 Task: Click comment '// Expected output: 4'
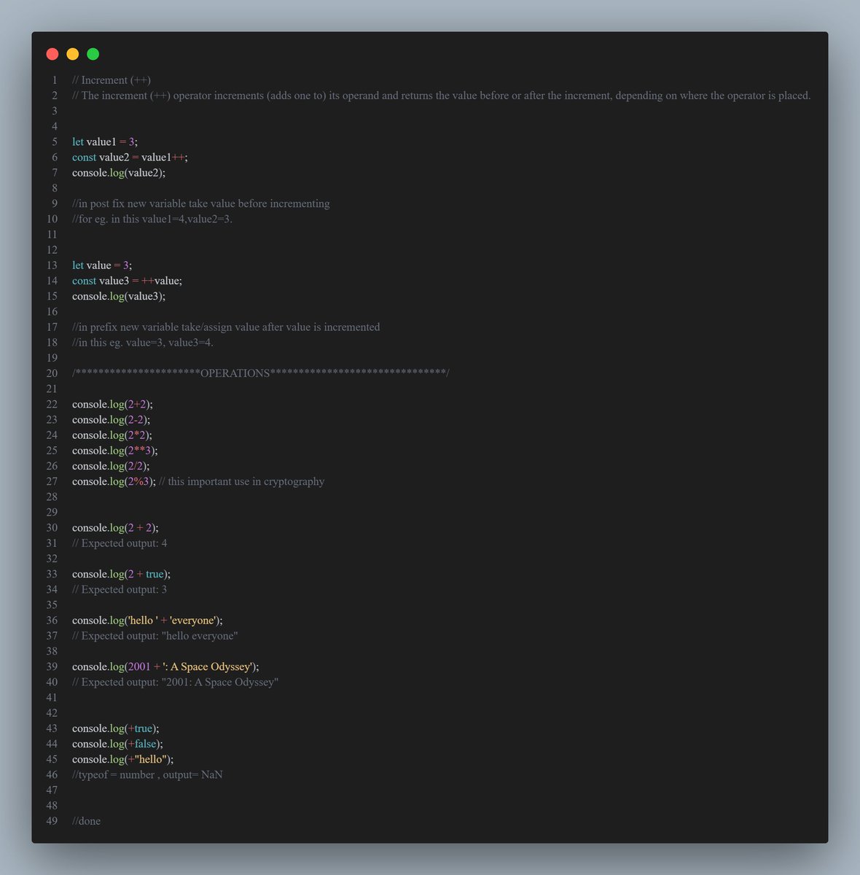[120, 543]
